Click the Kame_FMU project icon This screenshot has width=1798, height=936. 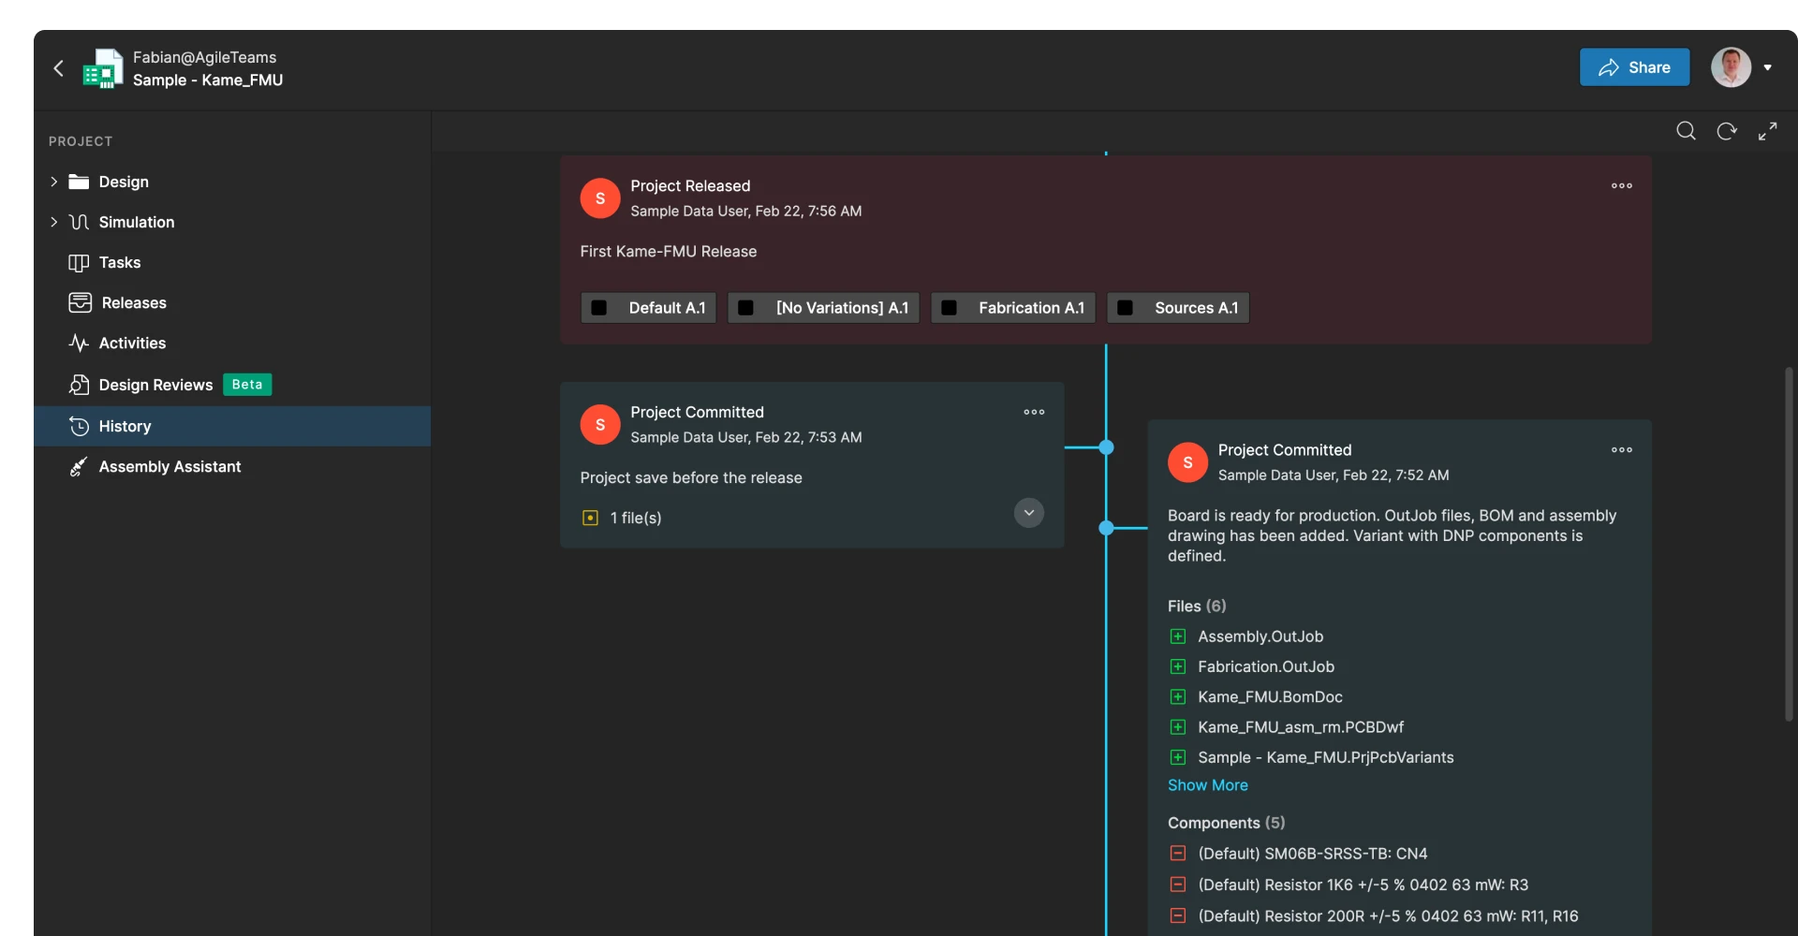click(103, 68)
